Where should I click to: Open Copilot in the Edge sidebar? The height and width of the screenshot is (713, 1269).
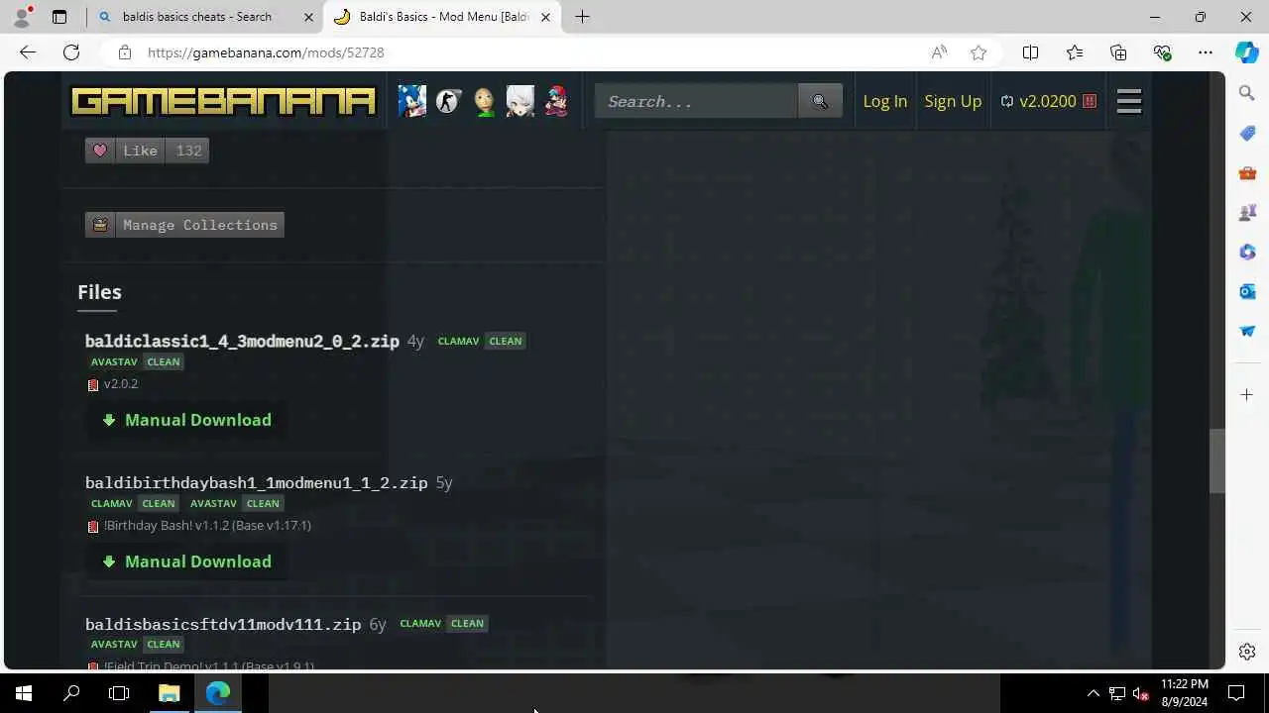1247,52
